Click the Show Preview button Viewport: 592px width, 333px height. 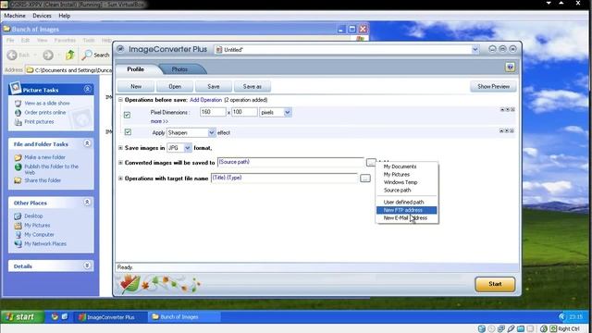click(493, 86)
